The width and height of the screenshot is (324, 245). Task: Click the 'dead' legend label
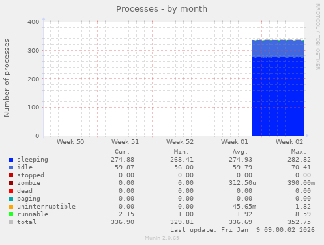tap(25, 191)
